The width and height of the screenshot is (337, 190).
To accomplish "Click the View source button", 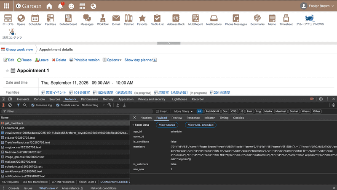I will (x=167, y=125).
